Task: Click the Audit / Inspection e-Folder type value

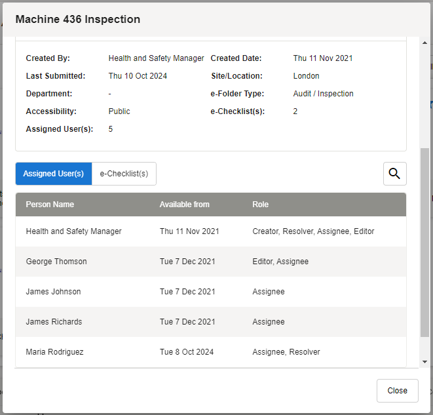Action: [x=323, y=94]
